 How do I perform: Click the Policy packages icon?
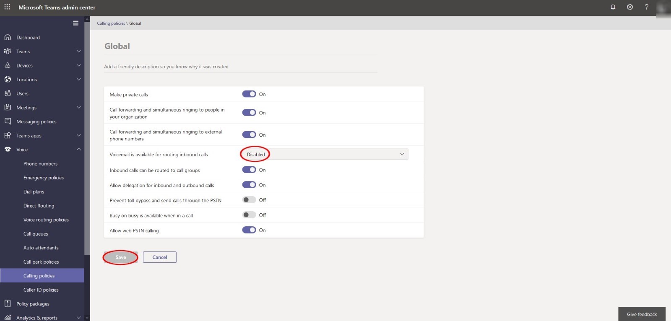click(x=8, y=304)
